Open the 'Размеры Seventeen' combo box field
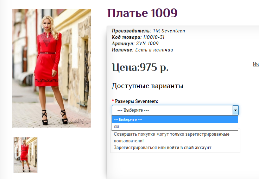The image size is (259, 179). 172,110
